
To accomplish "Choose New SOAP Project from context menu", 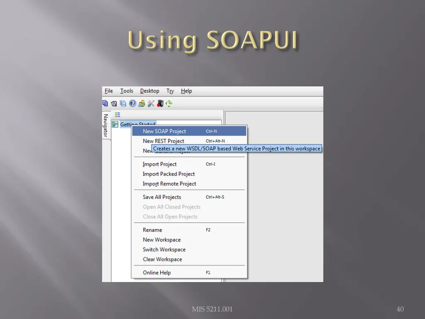I will [x=189, y=131].
